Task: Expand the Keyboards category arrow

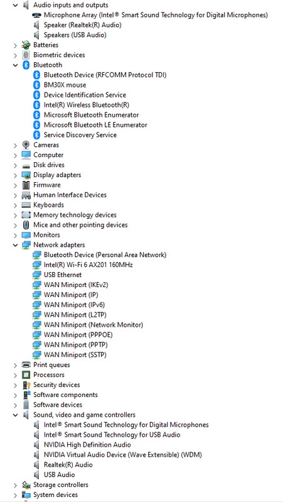Action: click(15, 205)
